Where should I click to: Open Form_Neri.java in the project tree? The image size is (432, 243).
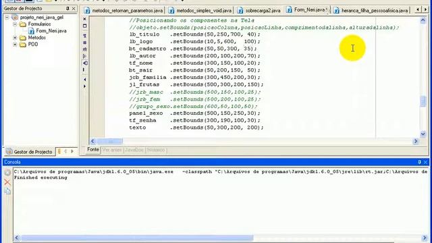(x=51, y=31)
